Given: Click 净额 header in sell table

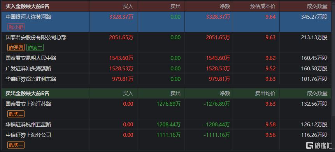Looking at the screenshot, I should (x=225, y=93).
